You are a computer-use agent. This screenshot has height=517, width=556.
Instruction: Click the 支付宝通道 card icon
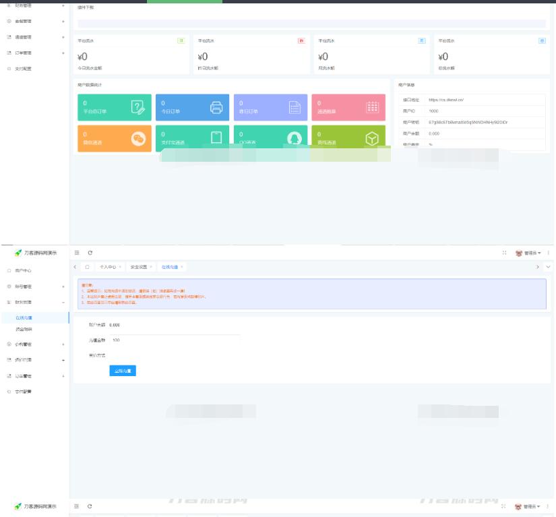tap(216, 138)
